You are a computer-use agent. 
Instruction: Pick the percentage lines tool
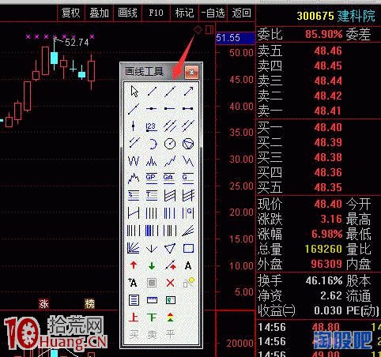pyautogui.click(x=134, y=196)
